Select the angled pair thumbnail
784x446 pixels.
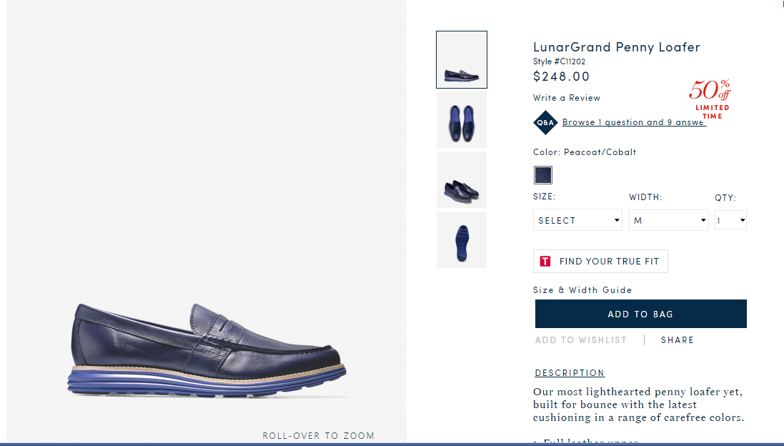point(462,179)
